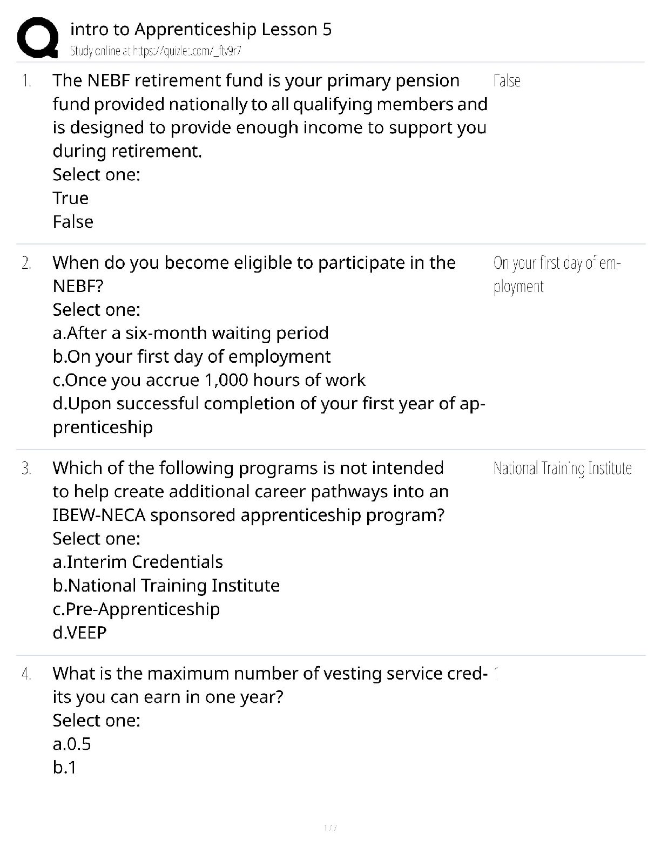Click the title 'intro to Apprenticeship Lesson 5'
The image size is (661, 855).
201,29
